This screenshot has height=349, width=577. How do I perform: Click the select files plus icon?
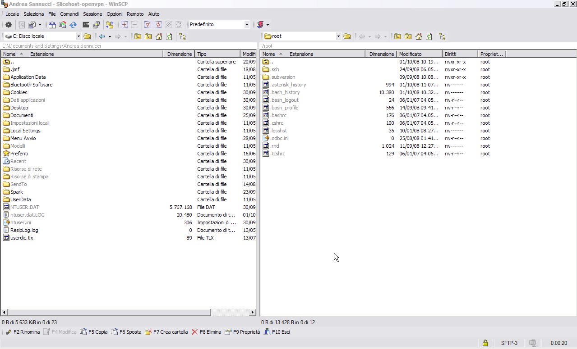[x=124, y=25]
